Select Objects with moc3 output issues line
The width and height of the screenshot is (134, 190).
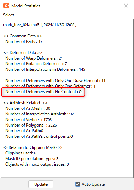(37, 164)
